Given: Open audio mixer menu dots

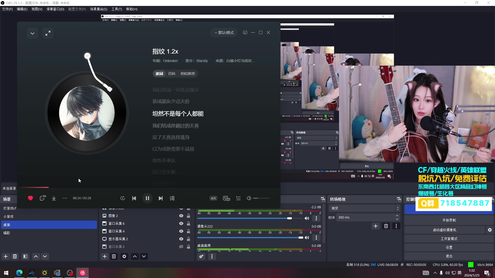Looking at the screenshot, I should (212, 256).
